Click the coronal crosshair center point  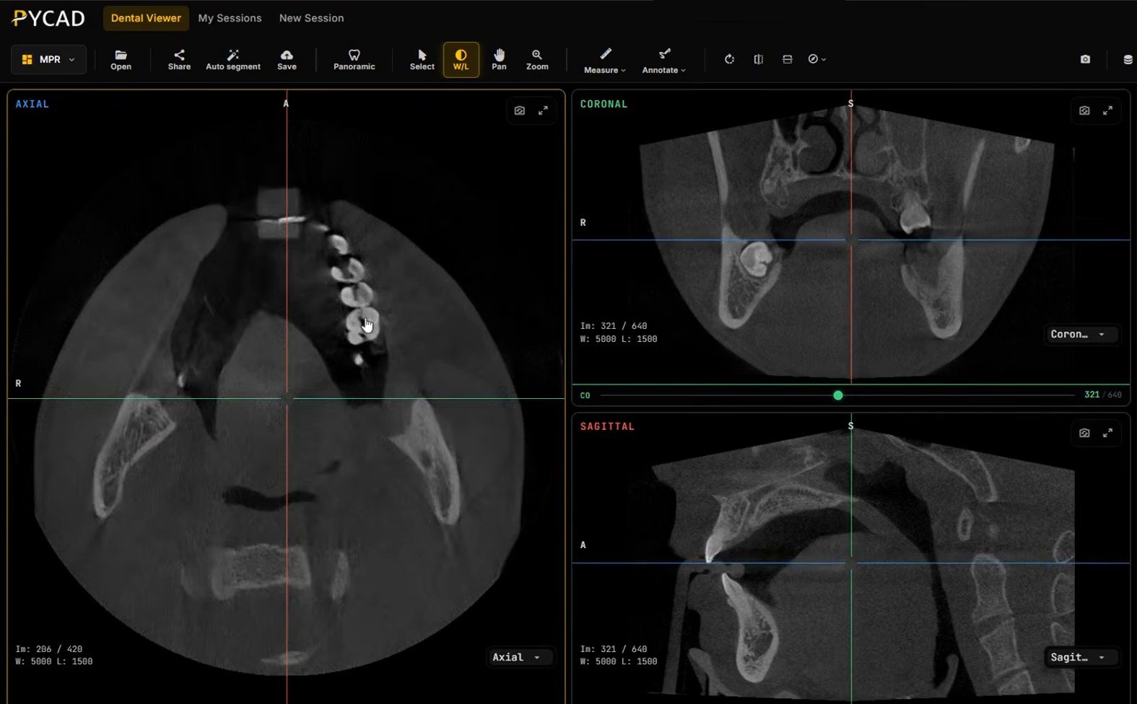[x=851, y=240]
